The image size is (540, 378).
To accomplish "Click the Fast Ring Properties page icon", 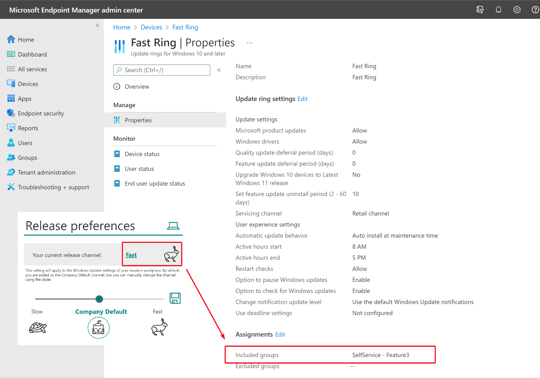I will (x=119, y=47).
